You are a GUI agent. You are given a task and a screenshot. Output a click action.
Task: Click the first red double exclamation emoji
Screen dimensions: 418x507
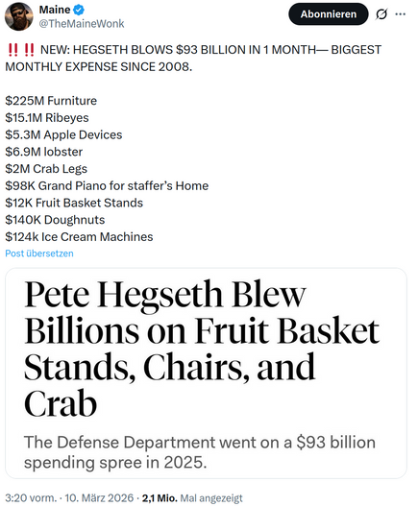pos(12,50)
